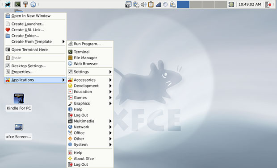Image resolution: width=277 pixels, height=168 pixels.
Task: Choose Log Out just above Multimedia
Action: [90, 115]
